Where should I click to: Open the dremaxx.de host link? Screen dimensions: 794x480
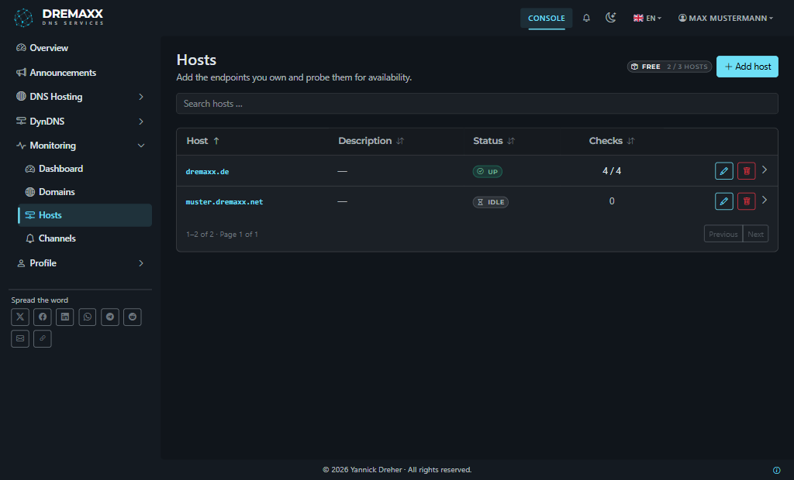[207, 172]
